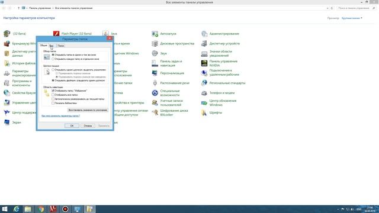This screenshot has height=213, width=379.
Task: Open Брандмауэр Windows icon
Action: (x=7, y=43)
